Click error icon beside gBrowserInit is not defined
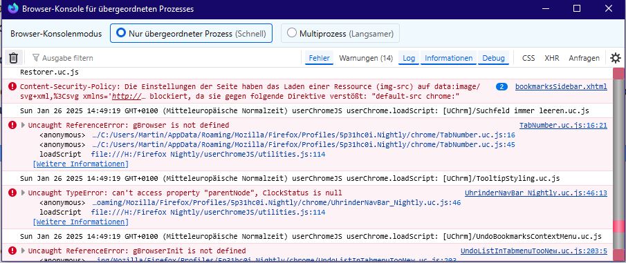Screen dimensions: 626x263 click(x=12, y=251)
